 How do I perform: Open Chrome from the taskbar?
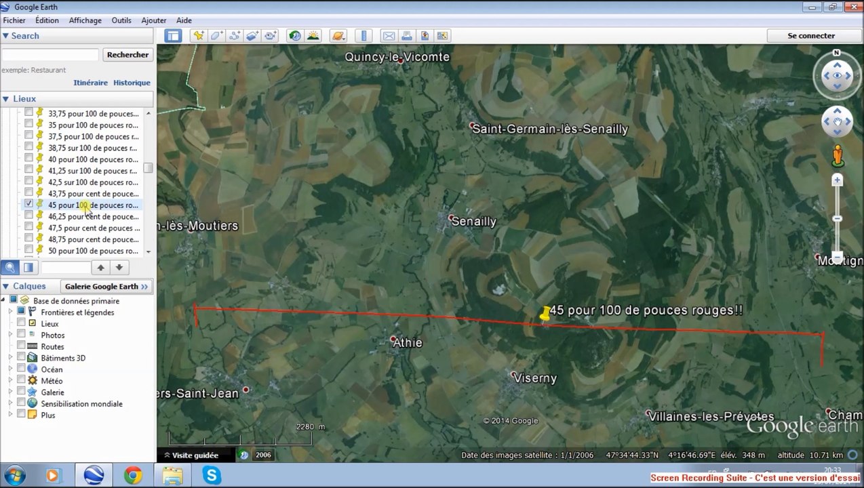point(133,476)
